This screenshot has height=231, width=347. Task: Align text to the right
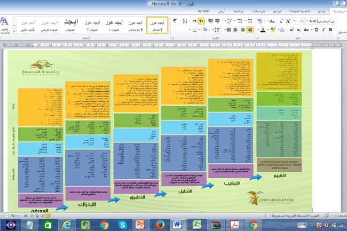tap(250, 30)
